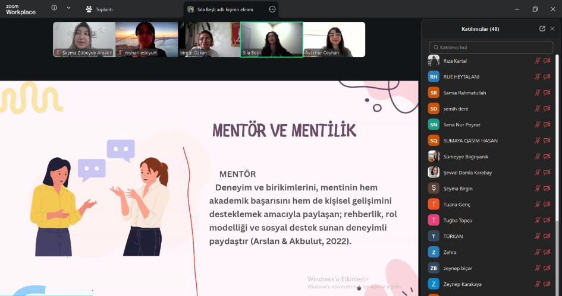Select participant Zeynep Karakaya in list

point(489,284)
